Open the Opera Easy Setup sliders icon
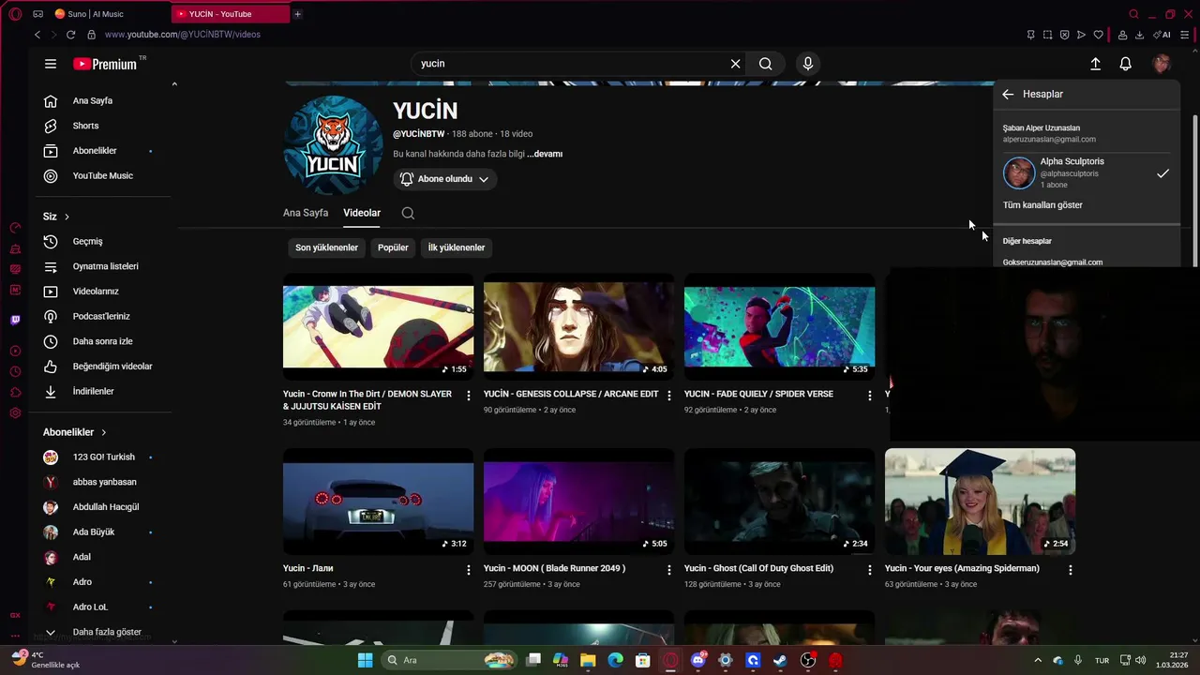This screenshot has width=1200, height=675. coord(1184,35)
